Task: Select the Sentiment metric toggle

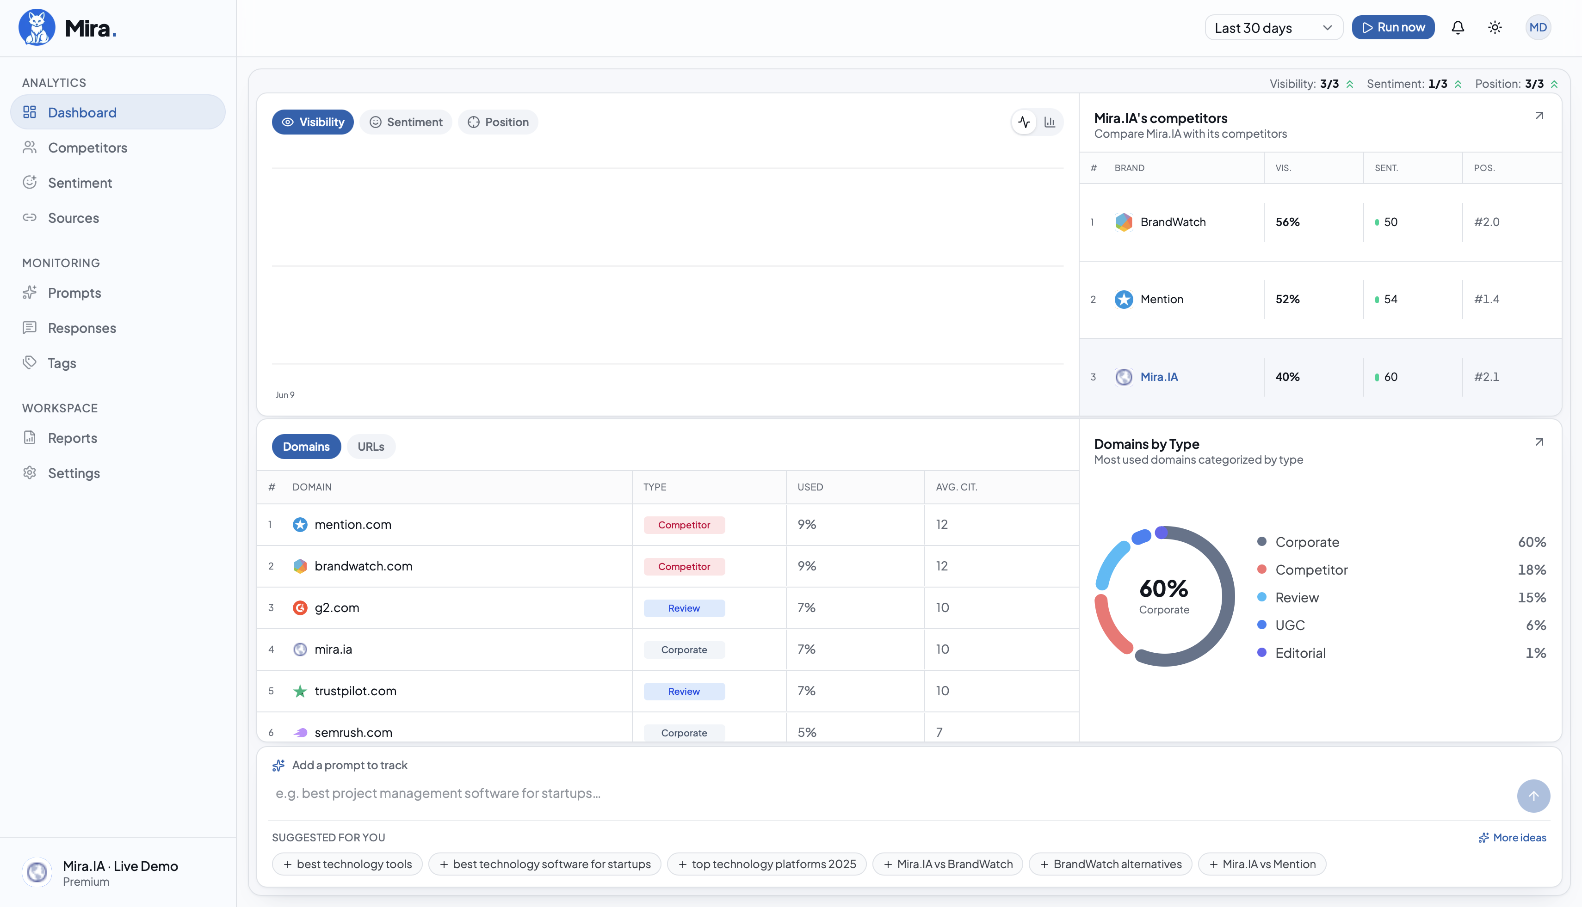Action: (406, 122)
